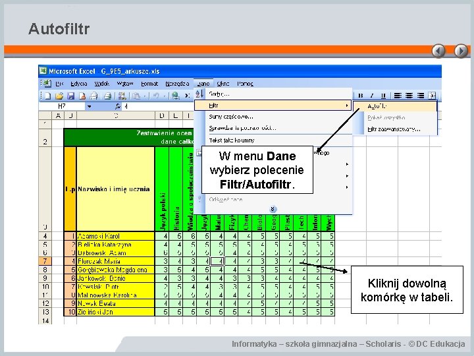Open the Okno menu
Viewport: 474px width, 356px height.
click(x=223, y=84)
